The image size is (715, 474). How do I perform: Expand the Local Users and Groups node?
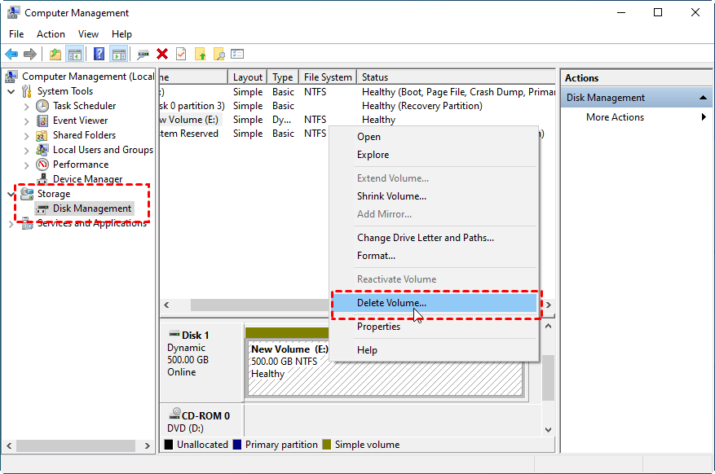(x=26, y=150)
